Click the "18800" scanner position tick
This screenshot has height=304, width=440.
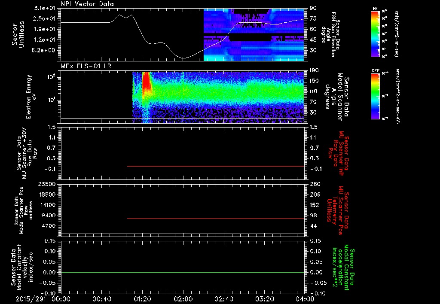point(46,195)
